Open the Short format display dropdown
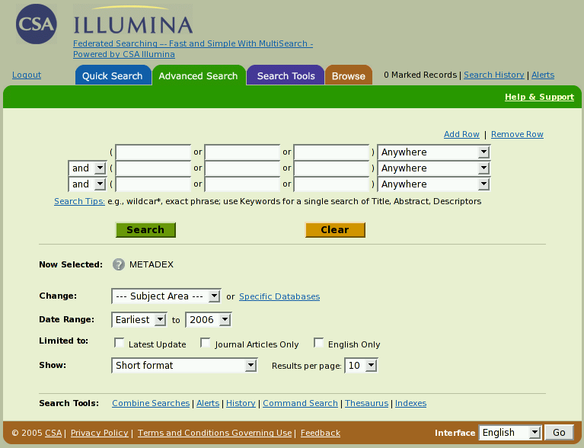 pos(184,365)
